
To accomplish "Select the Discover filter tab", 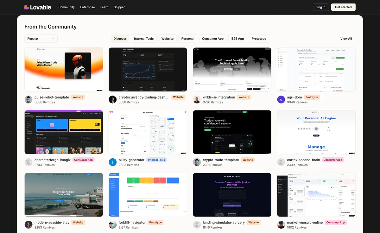I will pos(120,39).
